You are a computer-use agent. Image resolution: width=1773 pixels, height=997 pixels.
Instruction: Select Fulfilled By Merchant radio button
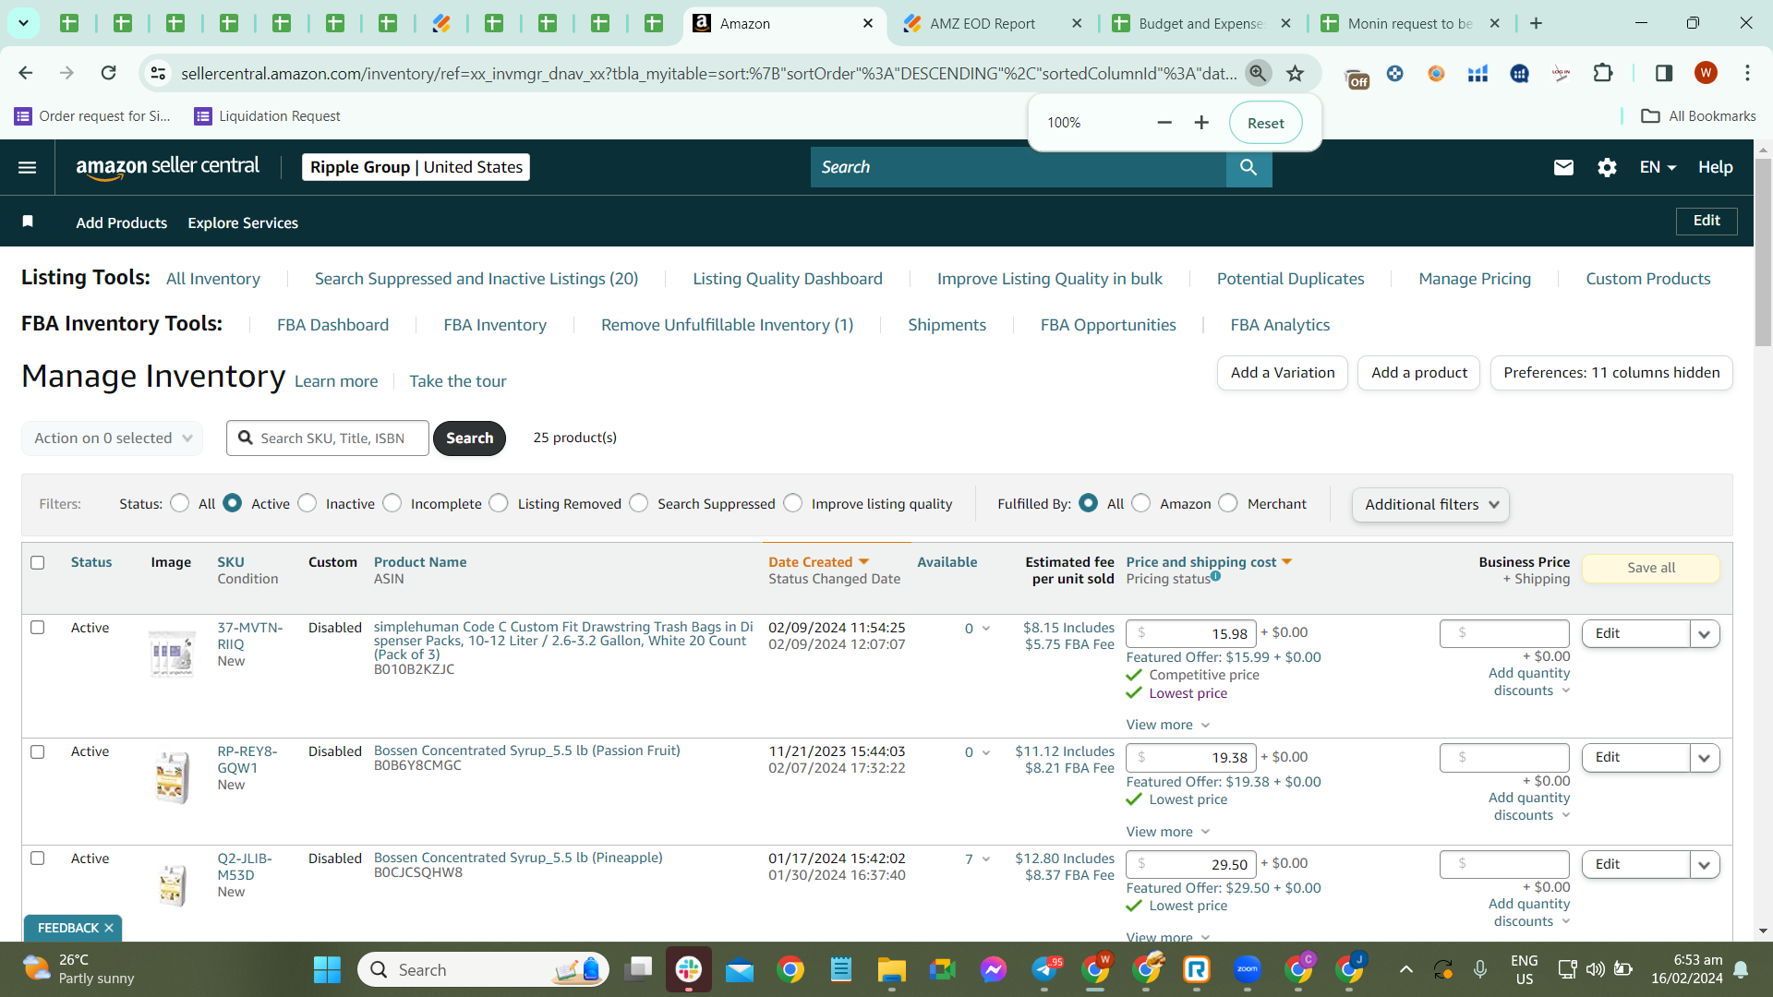(x=1228, y=503)
